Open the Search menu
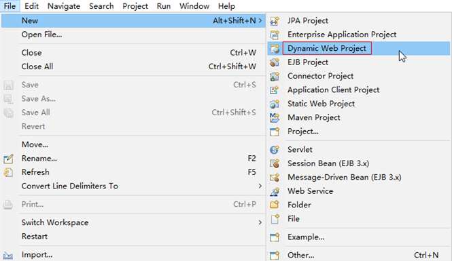The image size is (452, 261). tap(101, 6)
